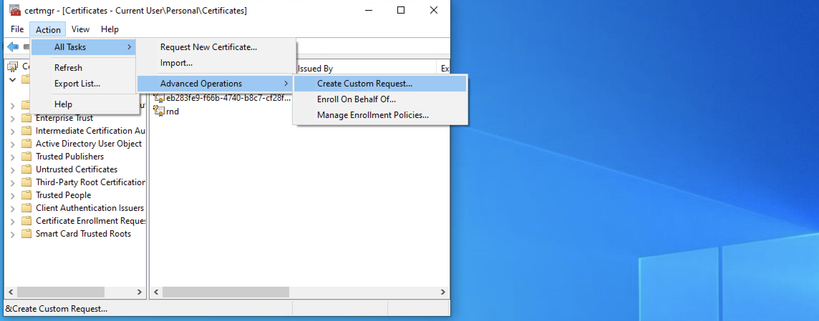This screenshot has width=819, height=321.
Task: Click the Trusted Publishers folder icon
Action: tap(26, 157)
